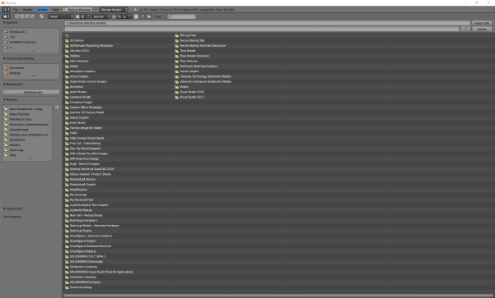Open the Blender Render engine dropdown
495x298 pixels.
click(114, 9)
